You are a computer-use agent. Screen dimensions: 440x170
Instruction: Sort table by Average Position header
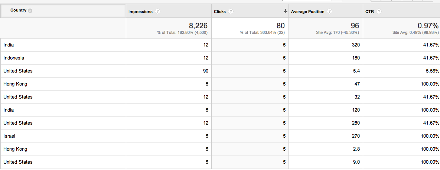307,12
